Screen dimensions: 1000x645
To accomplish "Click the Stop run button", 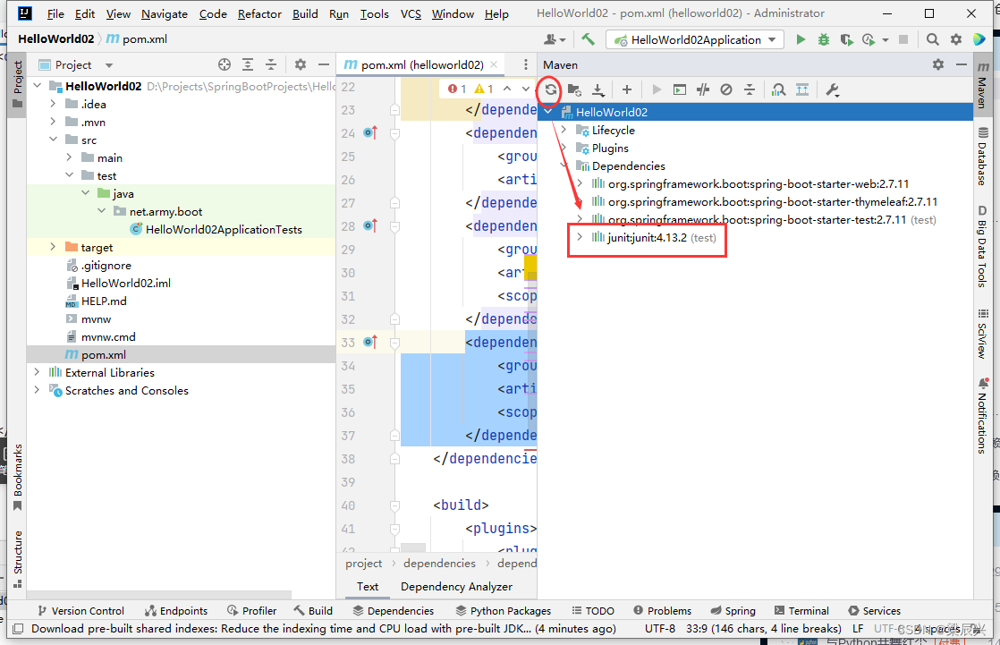I will pos(903,39).
